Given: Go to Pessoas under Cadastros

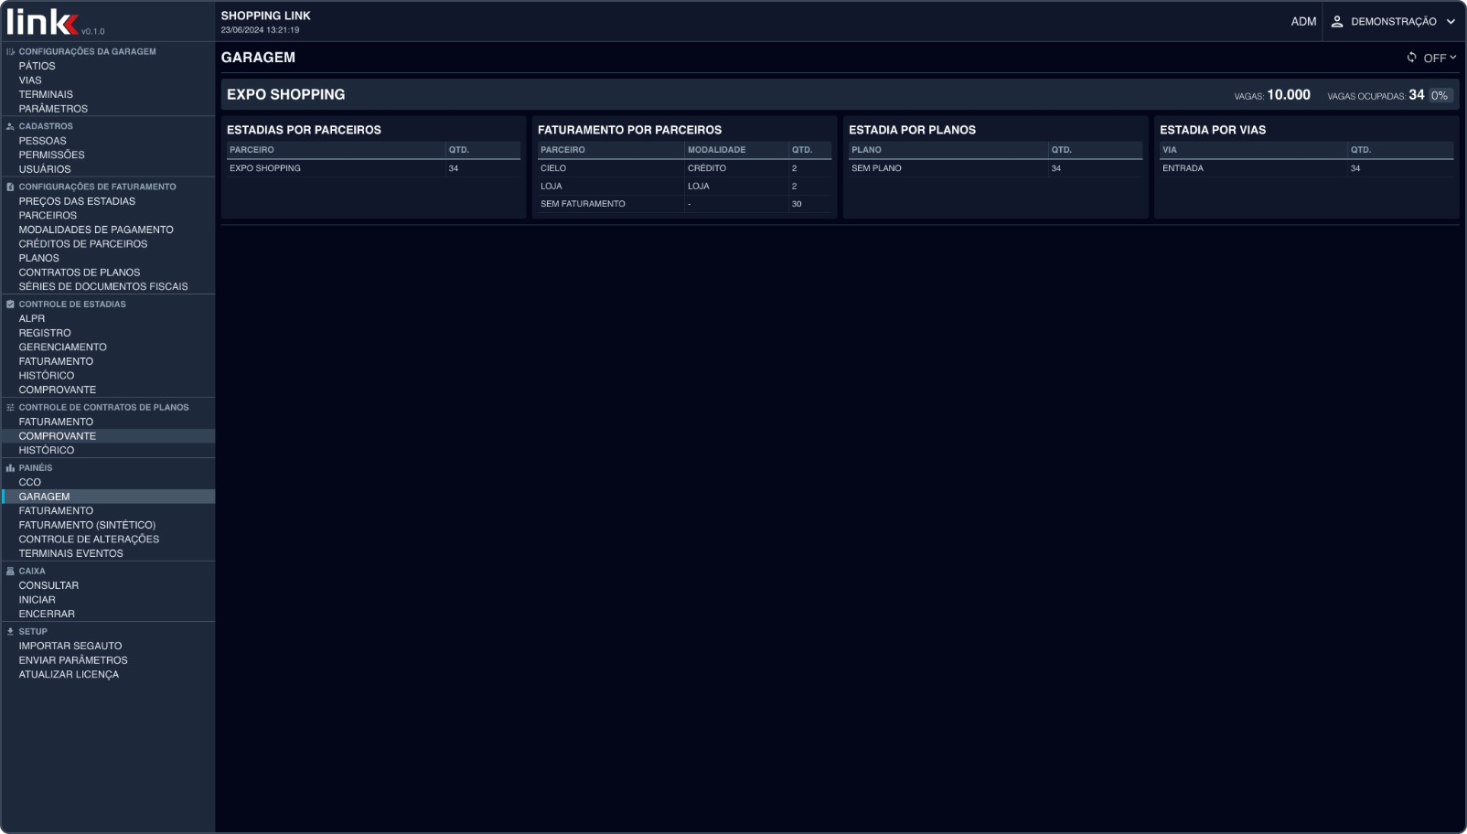Looking at the screenshot, I should (108, 141).
